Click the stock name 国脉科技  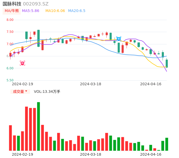[12, 4]
